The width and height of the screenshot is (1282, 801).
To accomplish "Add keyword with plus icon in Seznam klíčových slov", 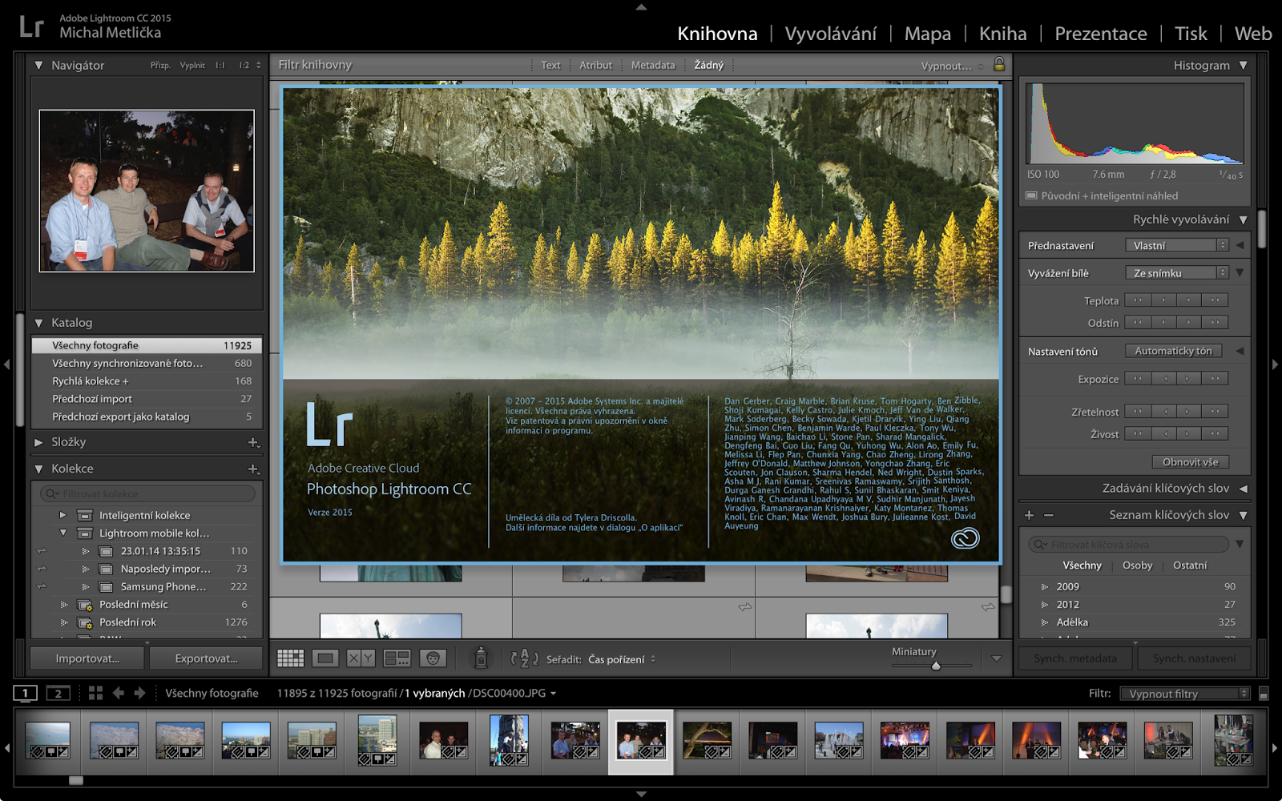I will click(x=1030, y=515).
